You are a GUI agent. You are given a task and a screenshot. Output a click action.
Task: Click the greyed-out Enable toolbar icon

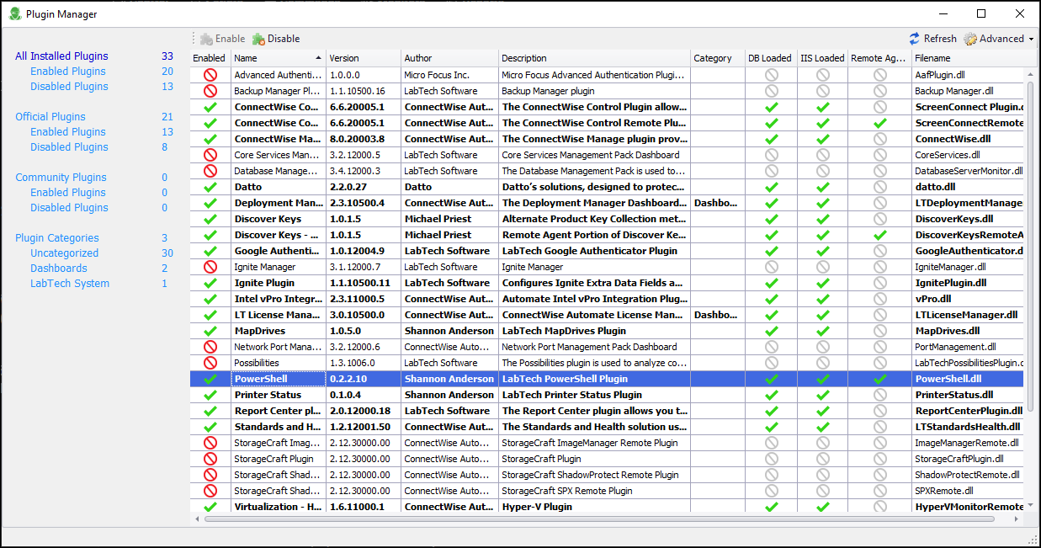point(206,39)
